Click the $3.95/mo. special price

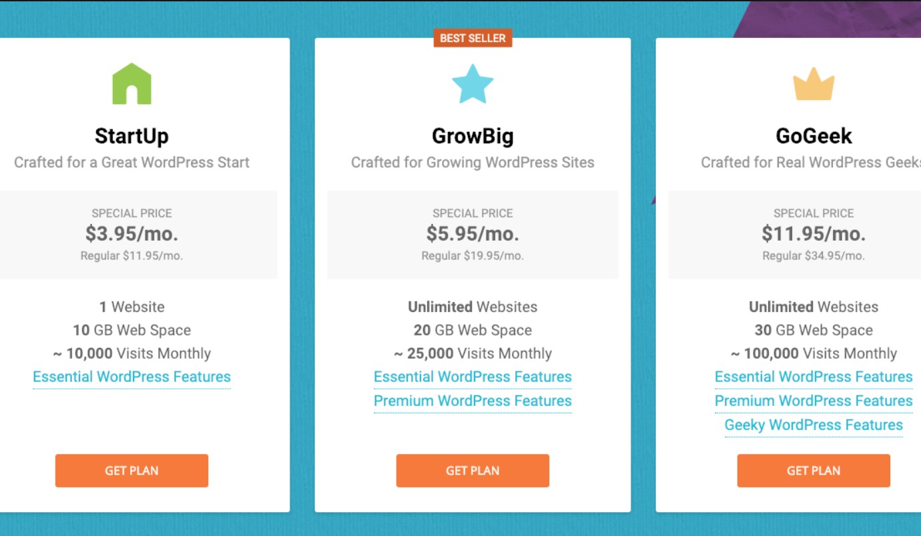point(131,234)
